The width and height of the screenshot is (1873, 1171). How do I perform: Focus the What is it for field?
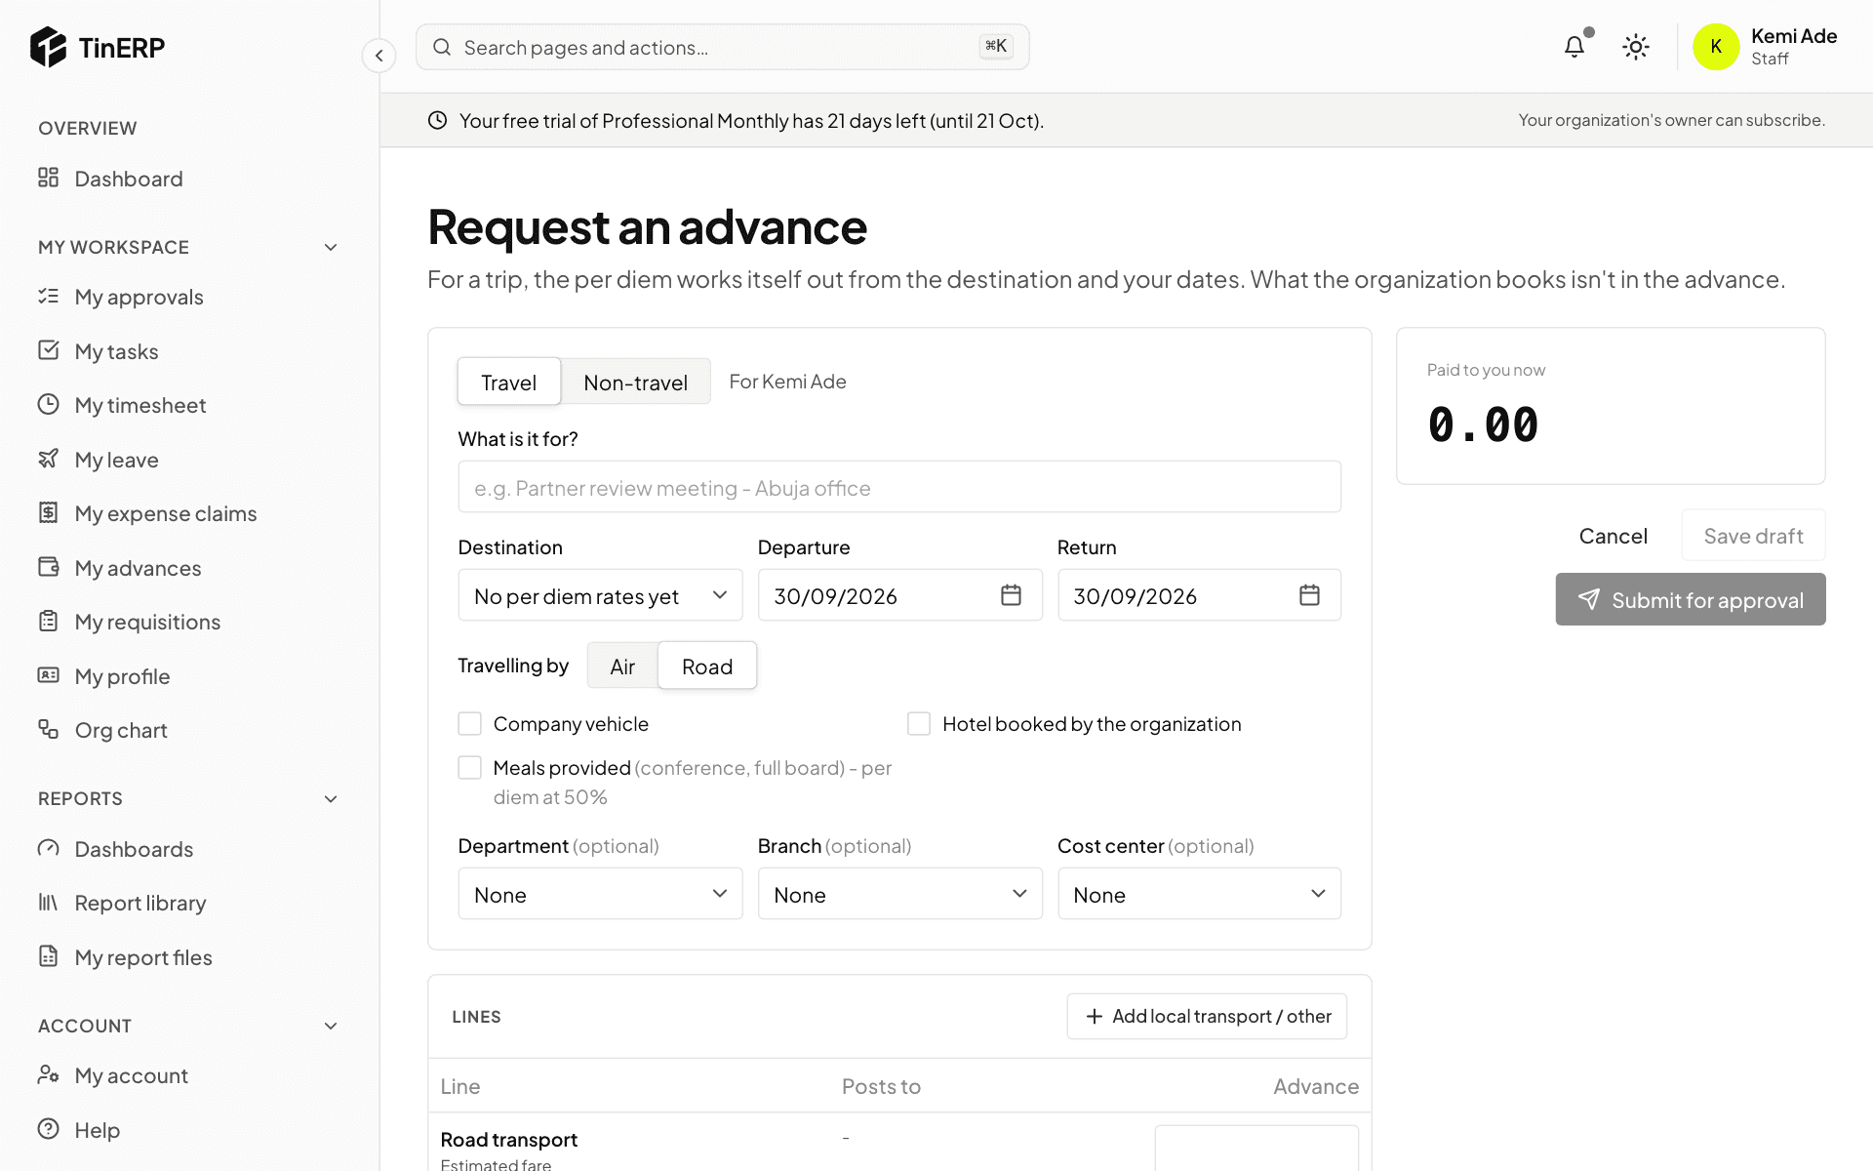pyautogui.click(x=899, y=487)
